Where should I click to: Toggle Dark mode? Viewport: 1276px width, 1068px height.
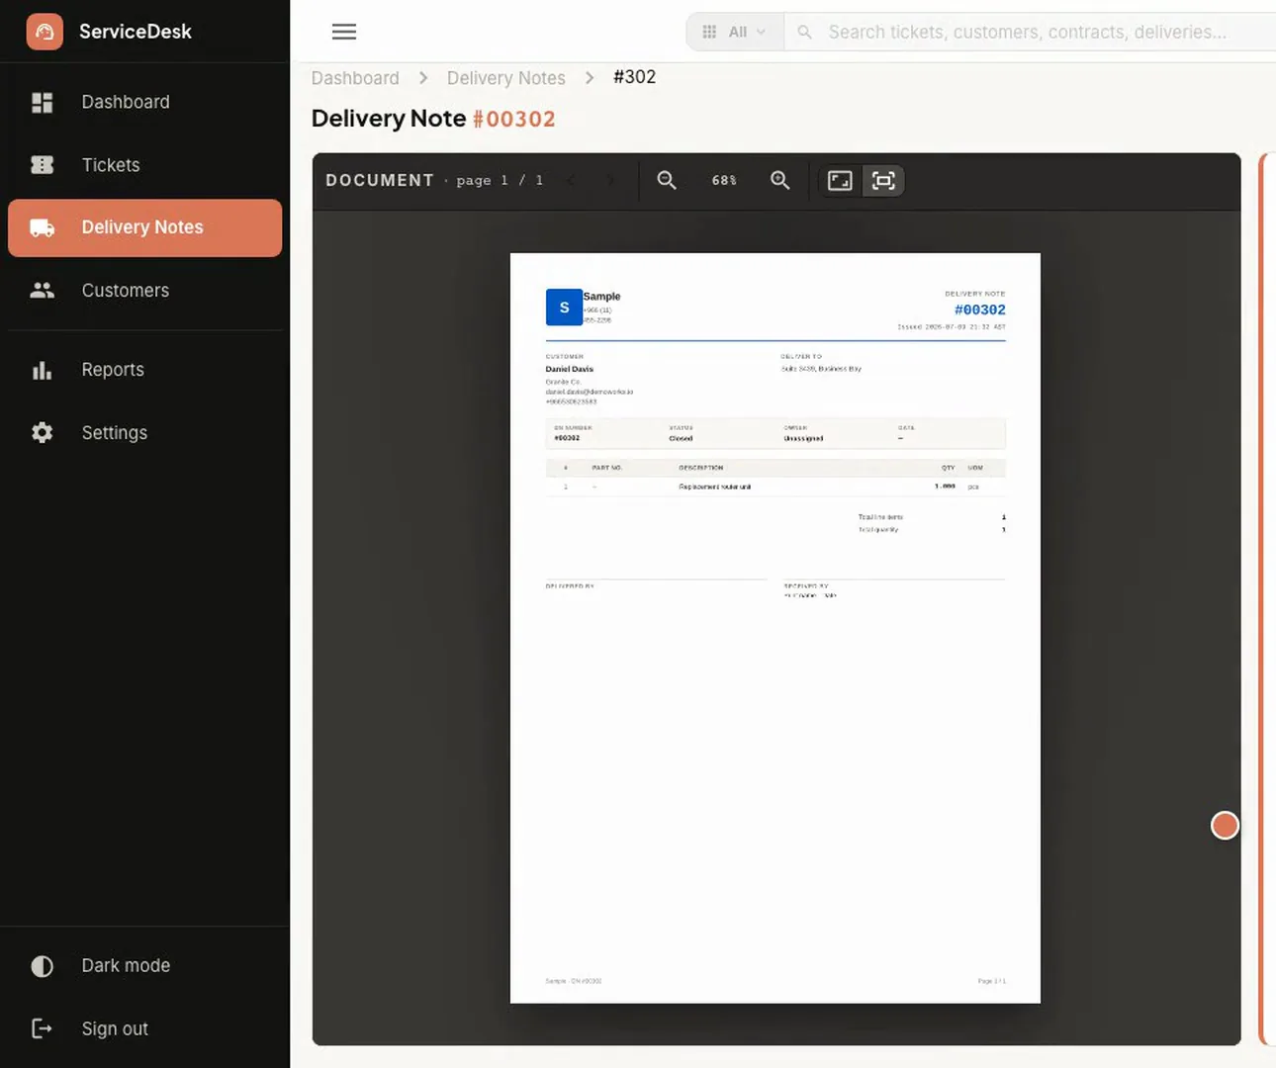[x=144, y=966]
